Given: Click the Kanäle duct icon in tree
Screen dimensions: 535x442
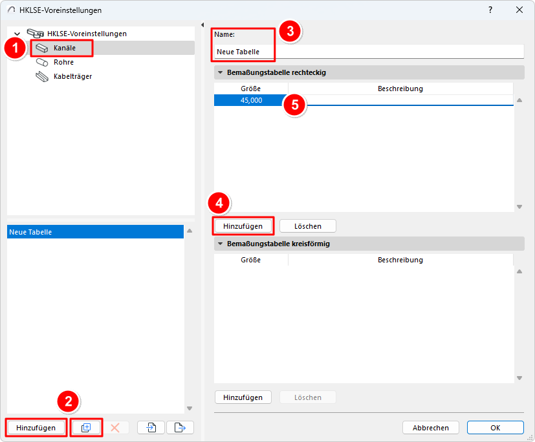Looking at the screenshot, I should (x=42, y=48).
